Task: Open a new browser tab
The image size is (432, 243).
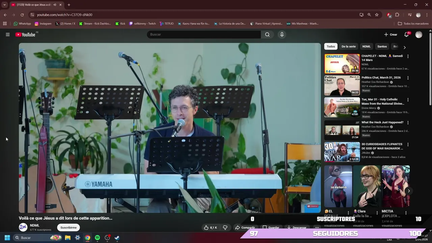Action: pyautogui.click(x=69, y=5)
